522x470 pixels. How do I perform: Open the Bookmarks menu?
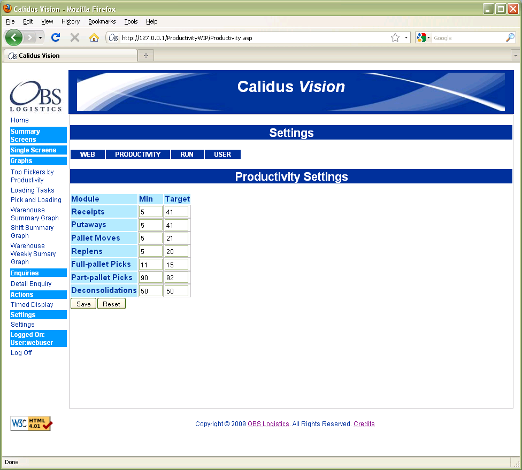(102, 21)
